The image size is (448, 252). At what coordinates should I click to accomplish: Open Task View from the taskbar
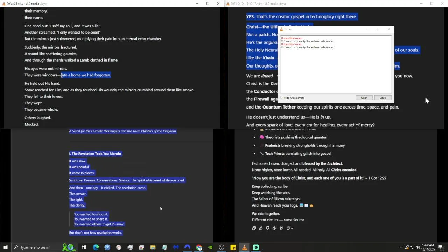pyautogui.click(x=84, y=247)
